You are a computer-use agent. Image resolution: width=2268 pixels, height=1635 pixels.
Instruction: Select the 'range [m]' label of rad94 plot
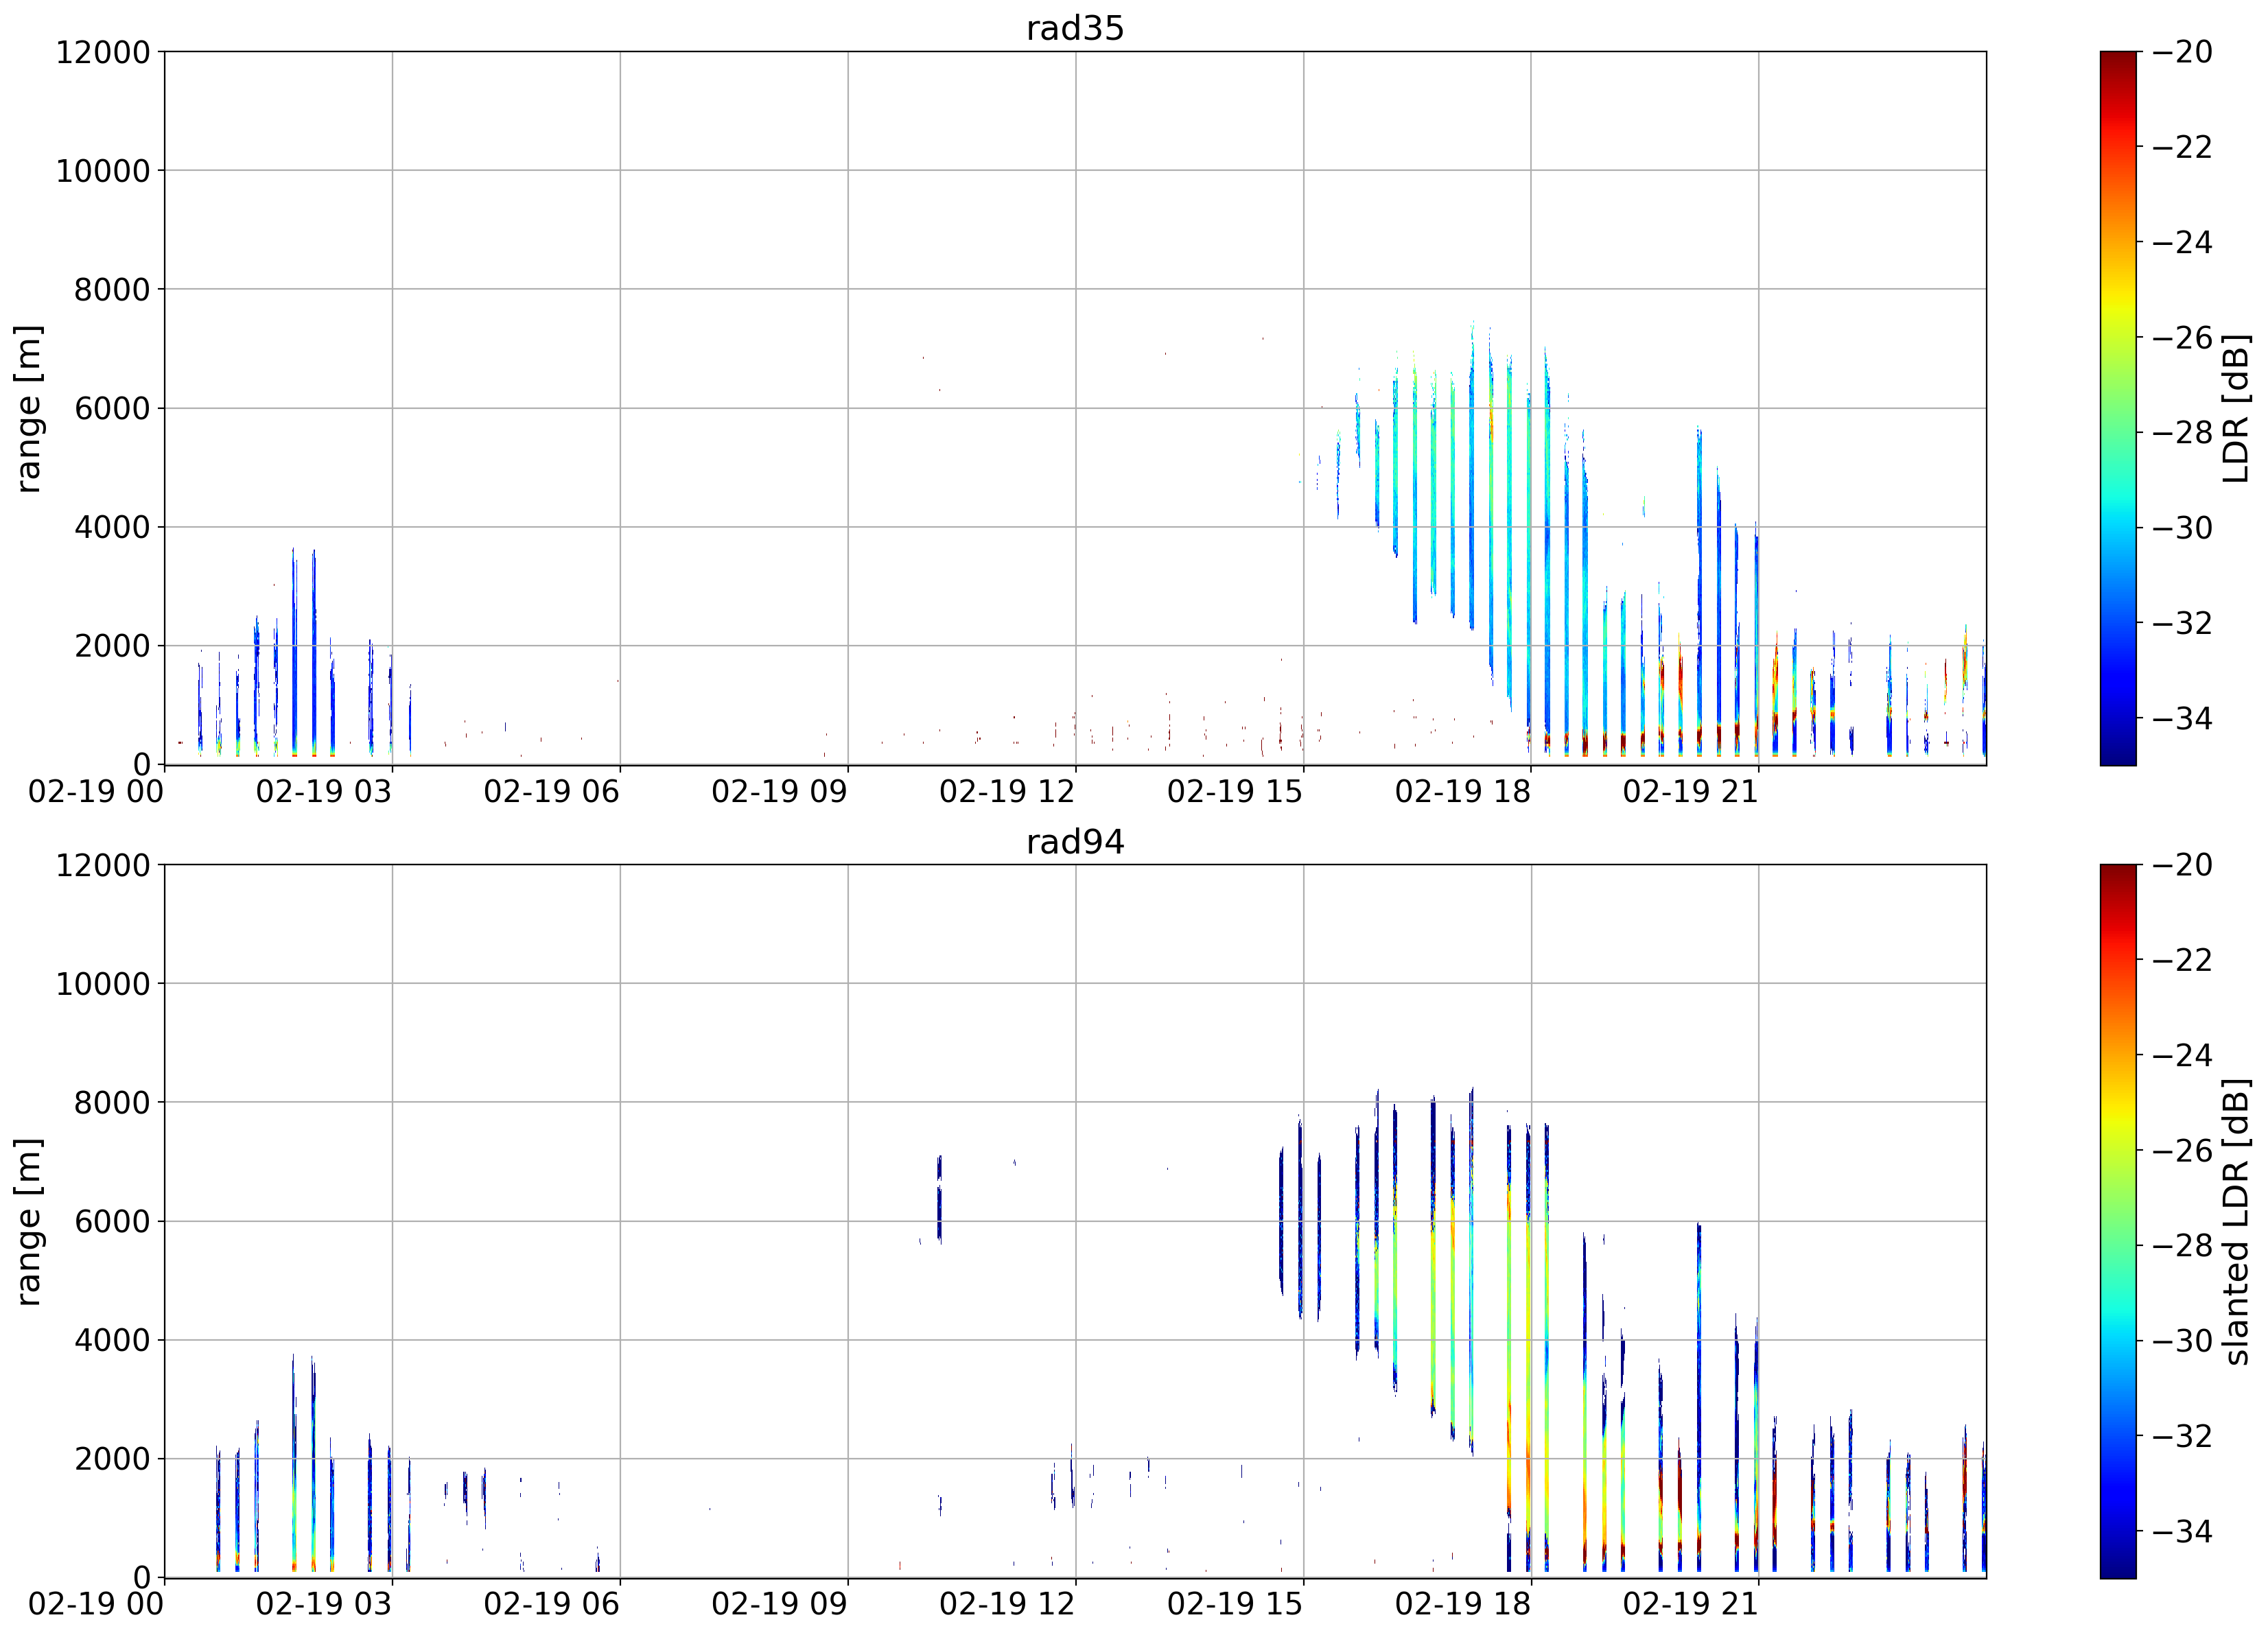point(29,1222)
